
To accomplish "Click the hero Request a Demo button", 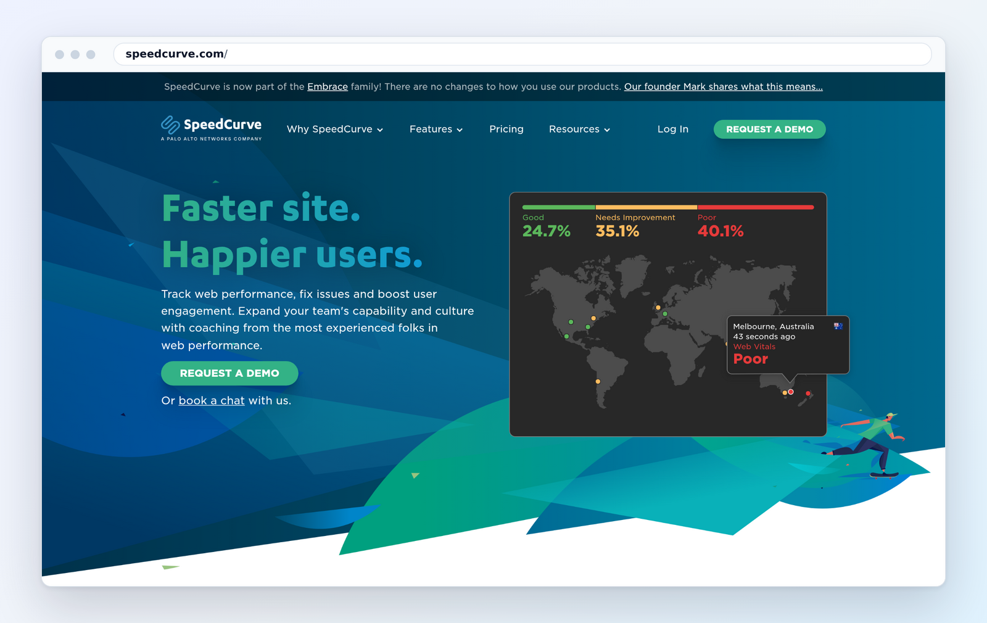I will click(229, 373).
